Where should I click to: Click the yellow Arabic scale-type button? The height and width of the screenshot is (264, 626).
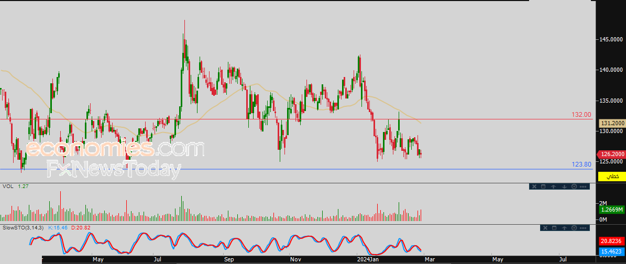[x=612, y=176]
